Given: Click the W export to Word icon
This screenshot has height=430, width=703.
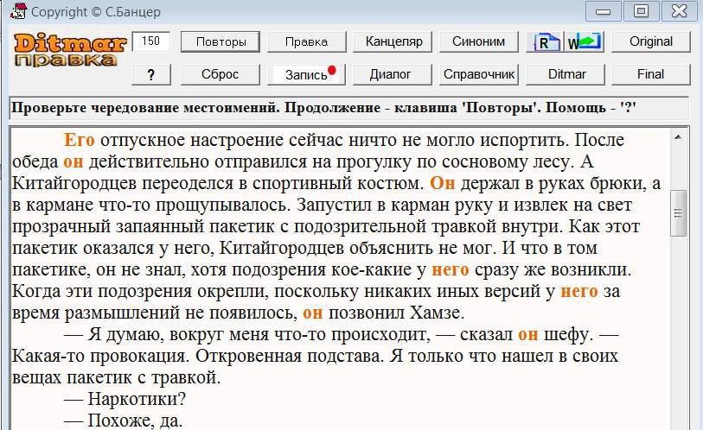Looking at the screenshot, I should (585, 41).
